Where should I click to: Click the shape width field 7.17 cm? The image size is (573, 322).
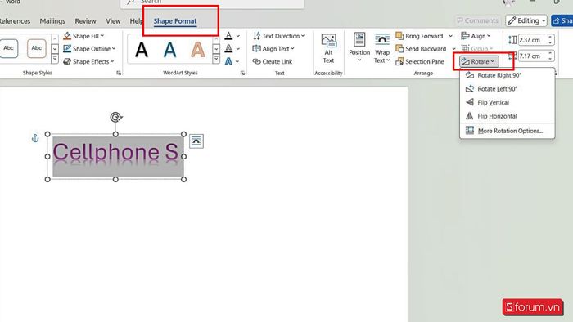532,56
